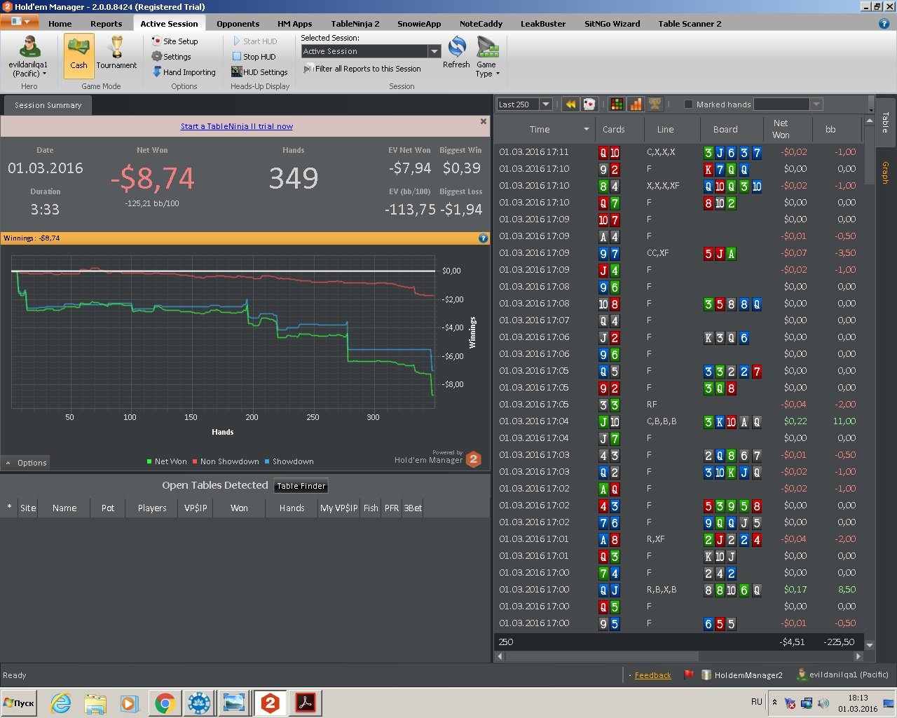Screen dimensions: 897x718
Task: Click the orange bar chart icon
Action: pos(636,104)
